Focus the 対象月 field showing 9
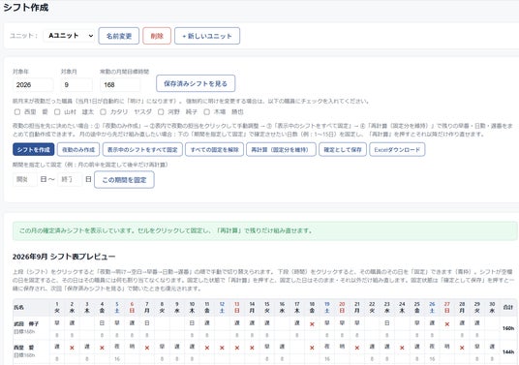The image size is (519, 365). (76, 84)
